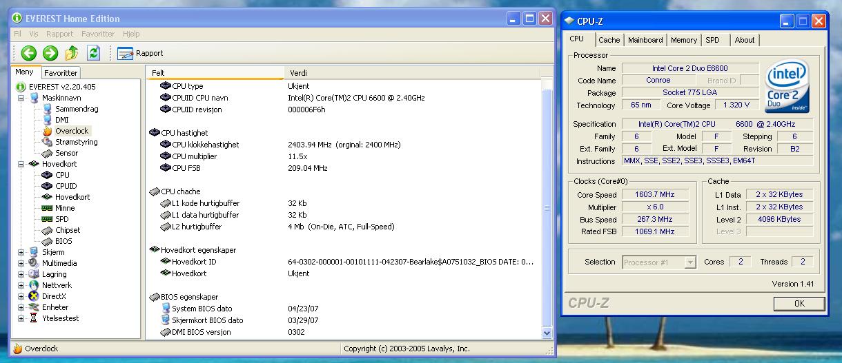842x363 pixels.
Task: Expand the Ytelsestest tree node
Action: (21, 318)
